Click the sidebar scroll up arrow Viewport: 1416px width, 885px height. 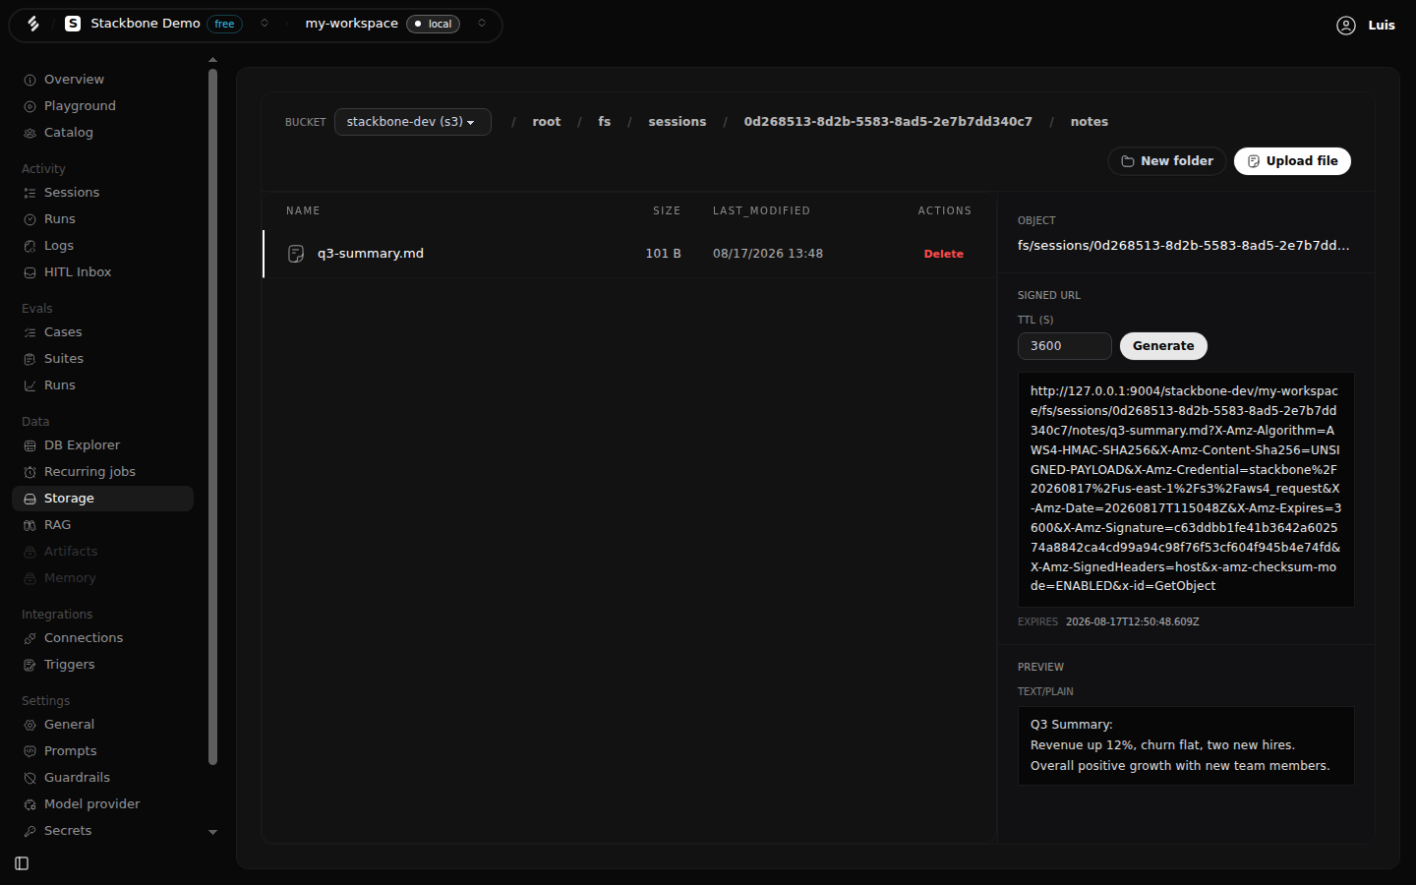coord(212,61)
